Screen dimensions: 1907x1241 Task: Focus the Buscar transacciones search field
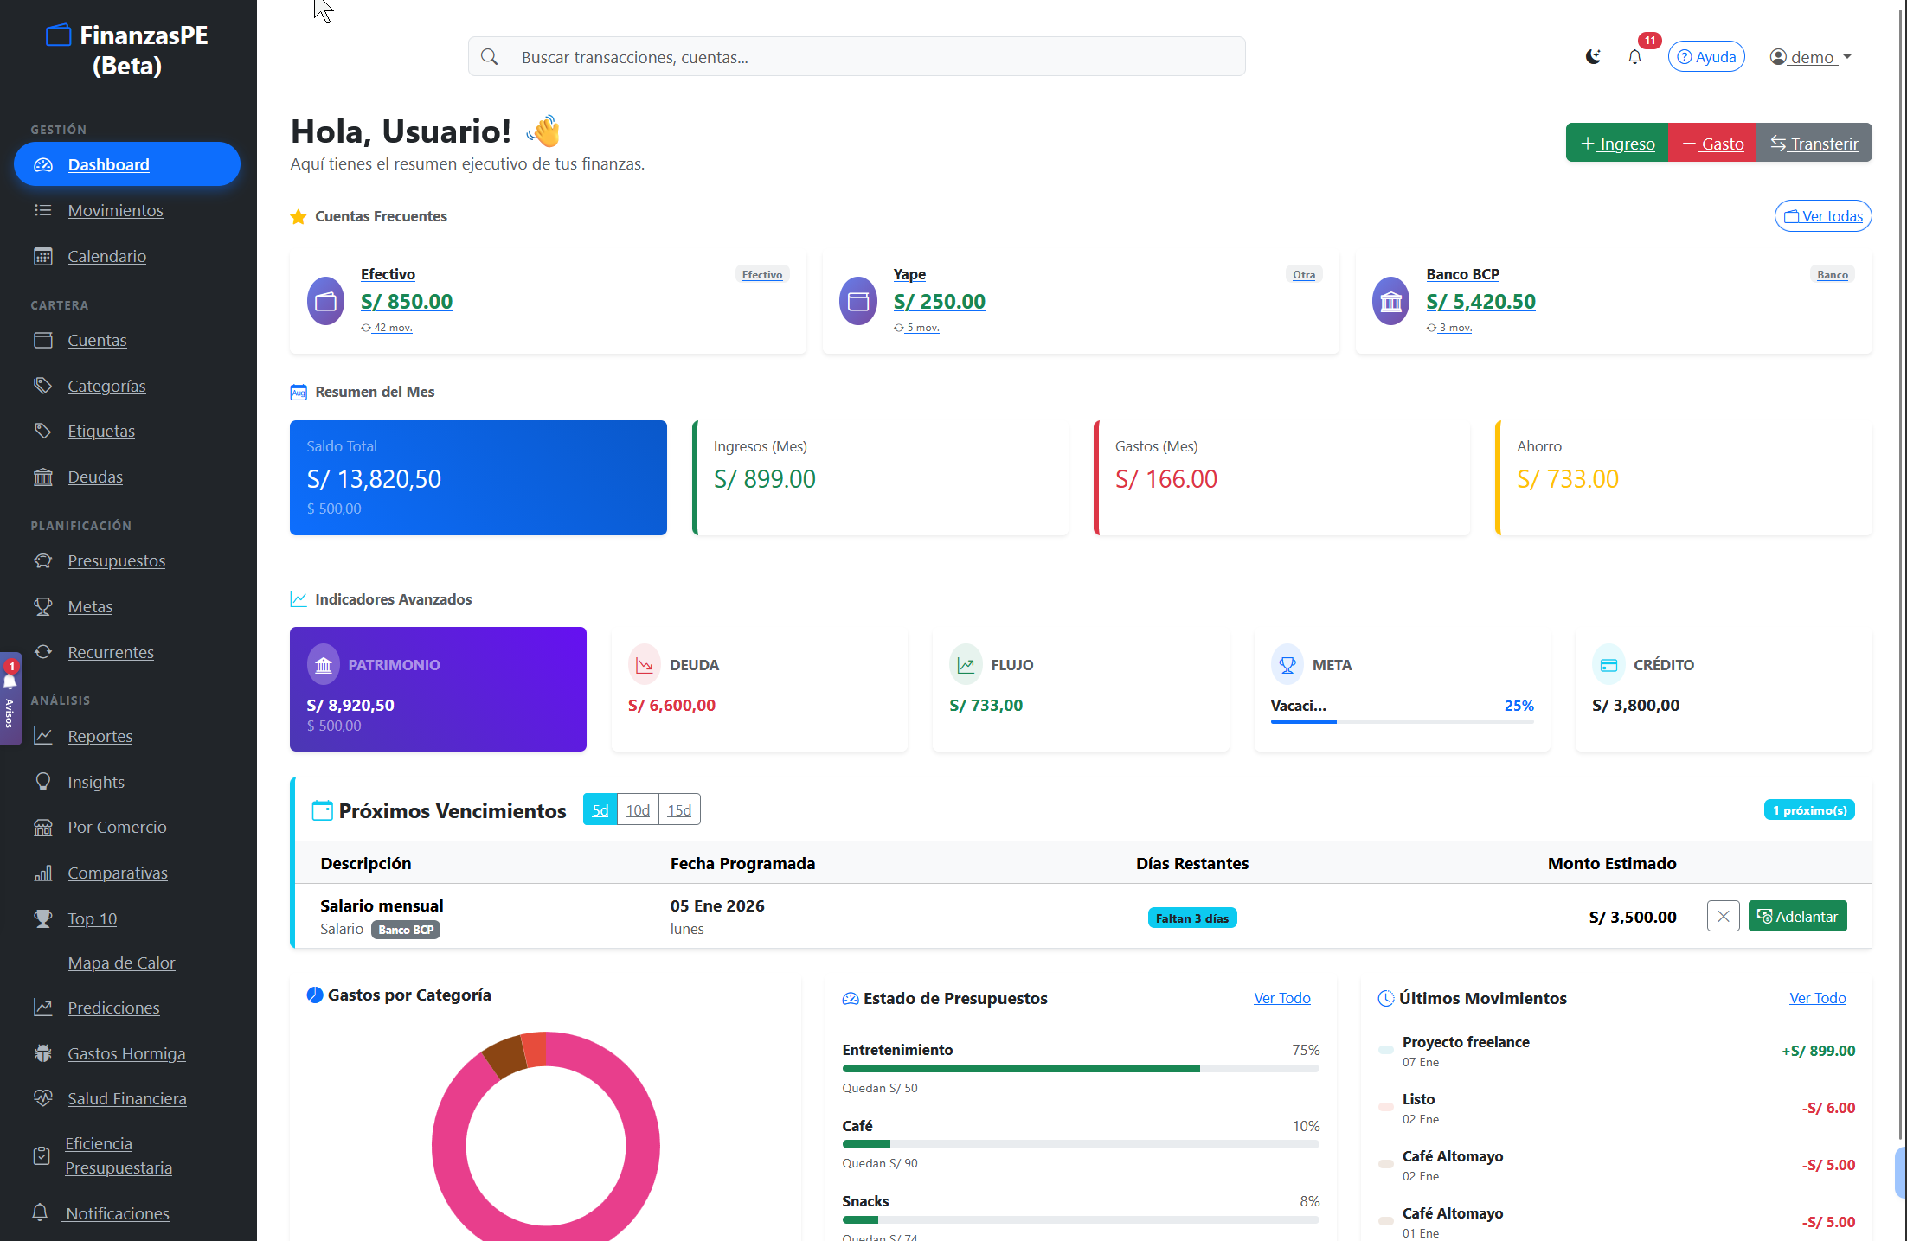coord(857,57)
